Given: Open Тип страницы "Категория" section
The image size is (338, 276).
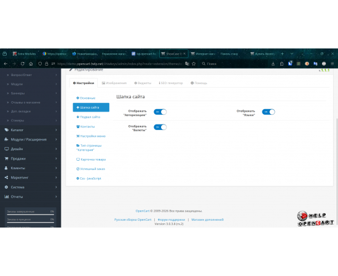Looking at the screenshot, I should click(x=89, y=148).
